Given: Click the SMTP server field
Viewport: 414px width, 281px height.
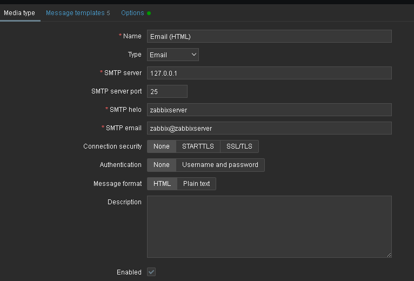Looking at the screenshot, I should [x=269, y=73].
